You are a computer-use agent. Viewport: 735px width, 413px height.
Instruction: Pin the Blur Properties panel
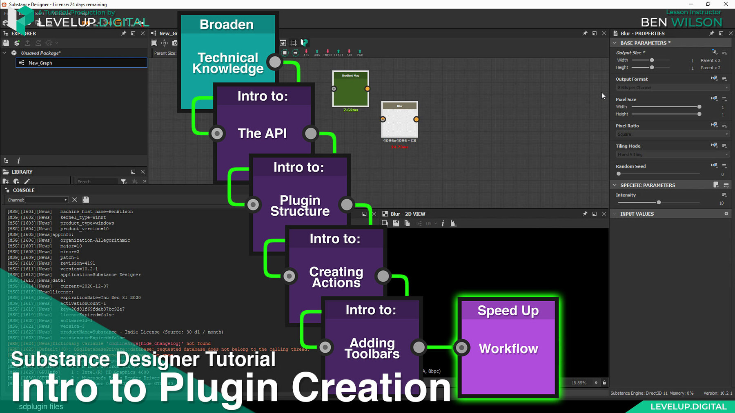(x=711, y=33)
